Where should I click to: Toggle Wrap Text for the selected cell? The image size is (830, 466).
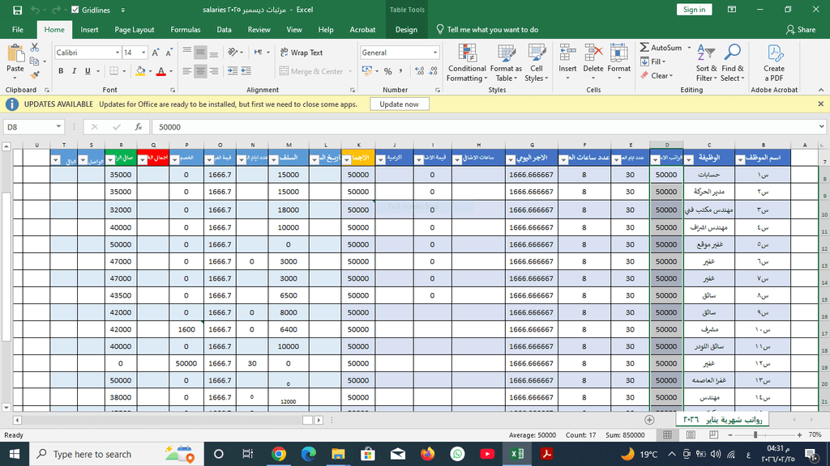pyautogui.click(x=301, y=53)
